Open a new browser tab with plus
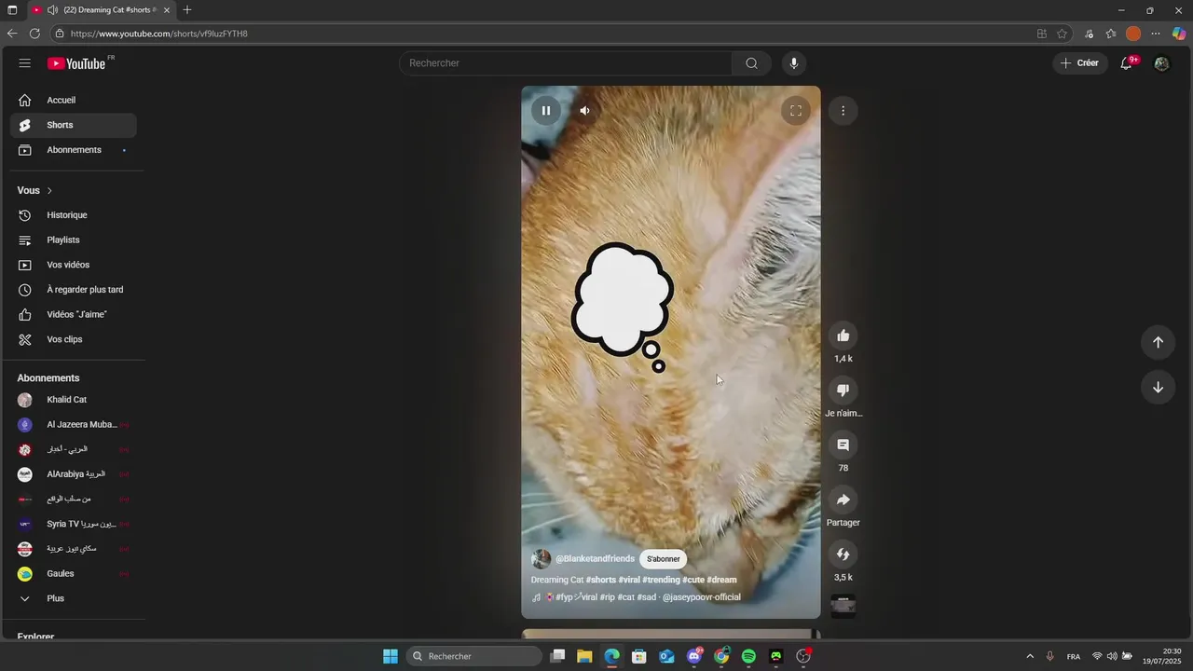The width and height of the screenshot is (1193, 671). (x=187, y=10)
